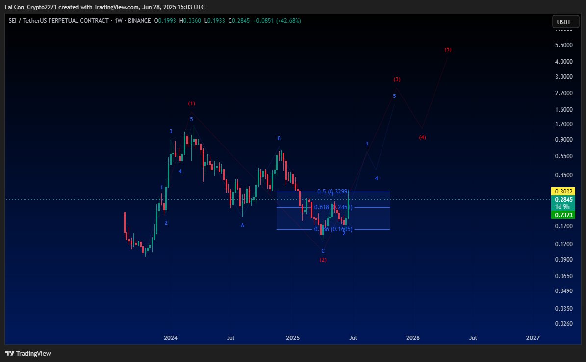Select the blue C correction label
This screenshot has width=586, height=362.
click(x=323, y=251)
